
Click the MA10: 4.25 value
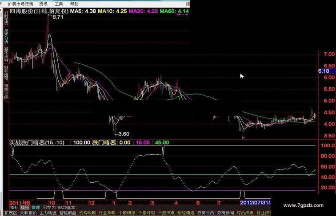point(112,11)
